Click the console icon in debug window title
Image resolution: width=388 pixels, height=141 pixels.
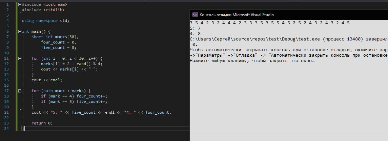pos(195,15)
